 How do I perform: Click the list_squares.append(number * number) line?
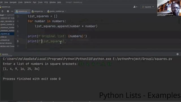click(66, 26)
